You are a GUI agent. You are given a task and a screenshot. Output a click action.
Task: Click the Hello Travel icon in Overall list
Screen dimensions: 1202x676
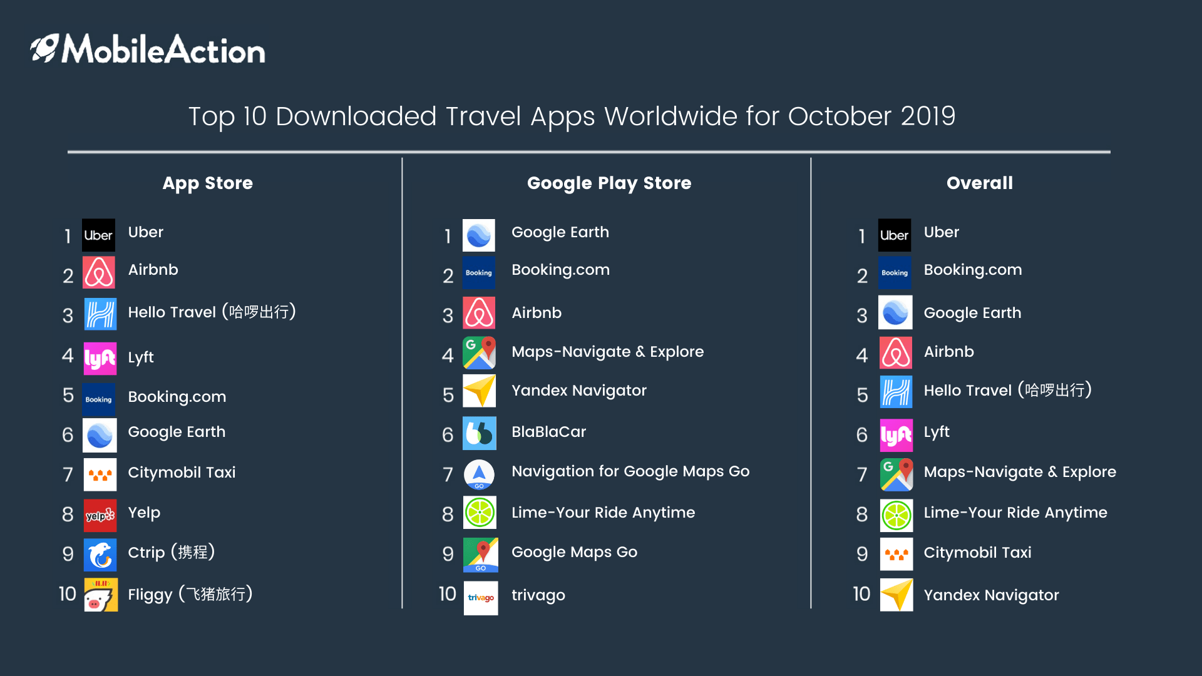click(896, 392)
